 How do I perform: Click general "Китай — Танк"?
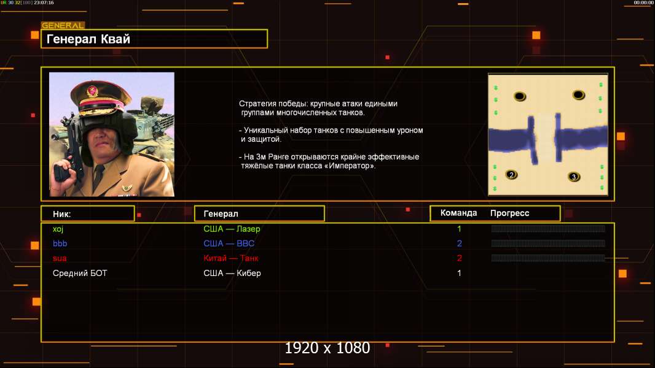231,258
